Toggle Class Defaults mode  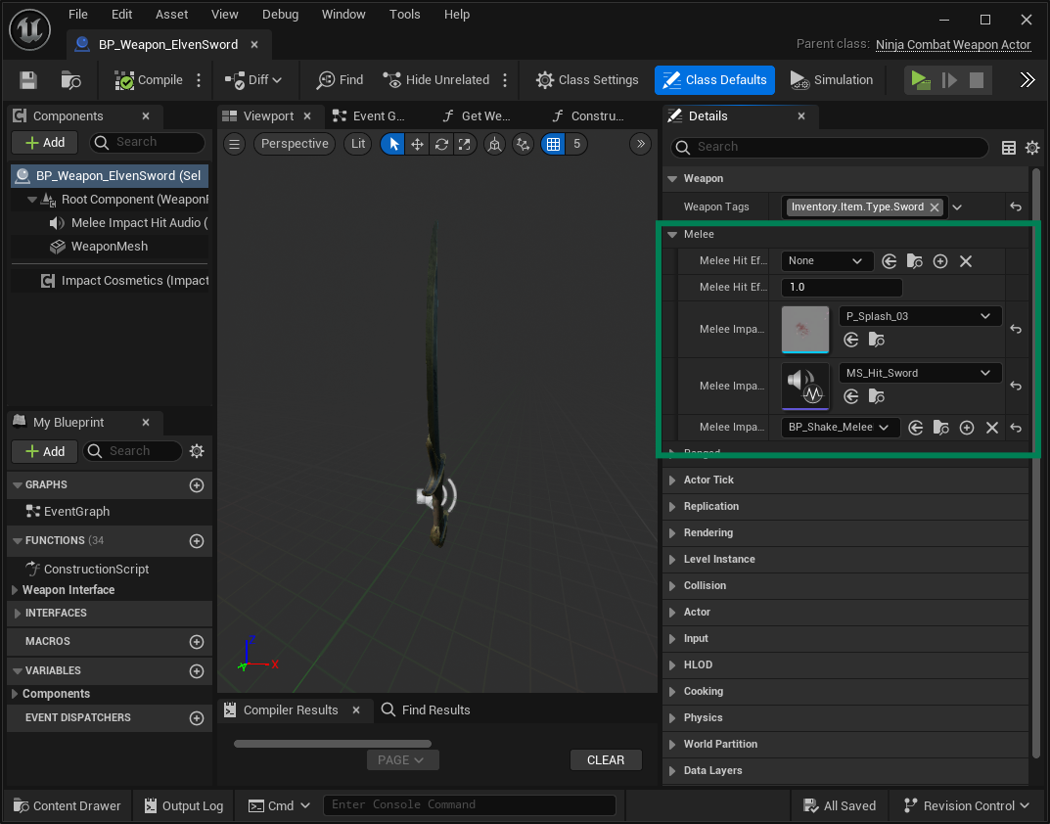[713, 79]
